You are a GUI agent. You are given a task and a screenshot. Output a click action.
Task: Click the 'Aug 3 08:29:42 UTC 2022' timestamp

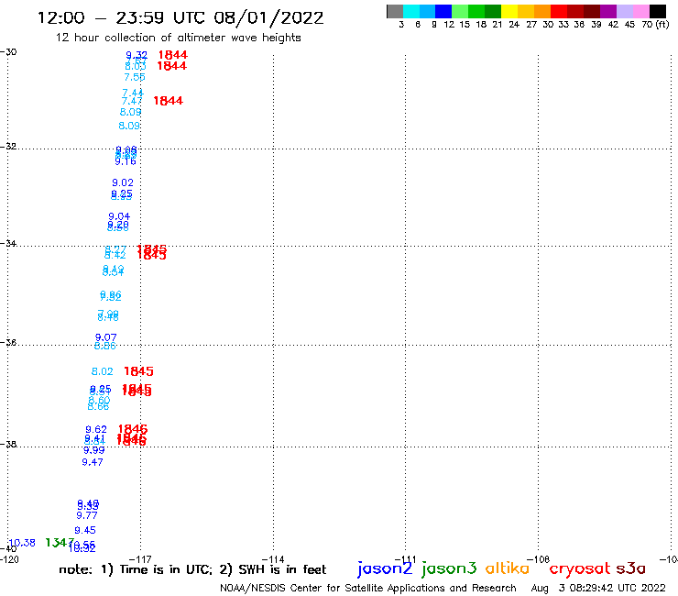598,589
